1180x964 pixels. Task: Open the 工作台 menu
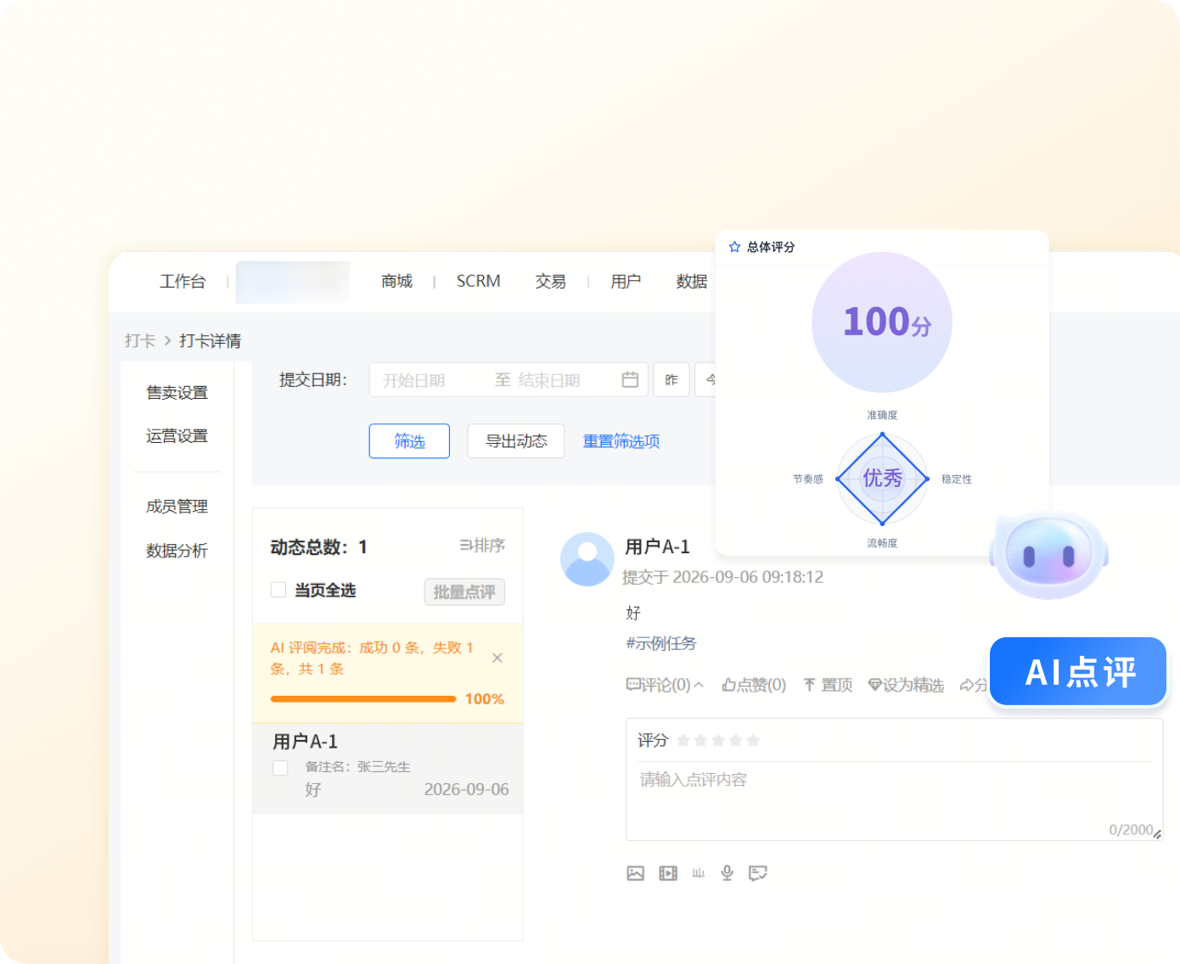point(183,282)
